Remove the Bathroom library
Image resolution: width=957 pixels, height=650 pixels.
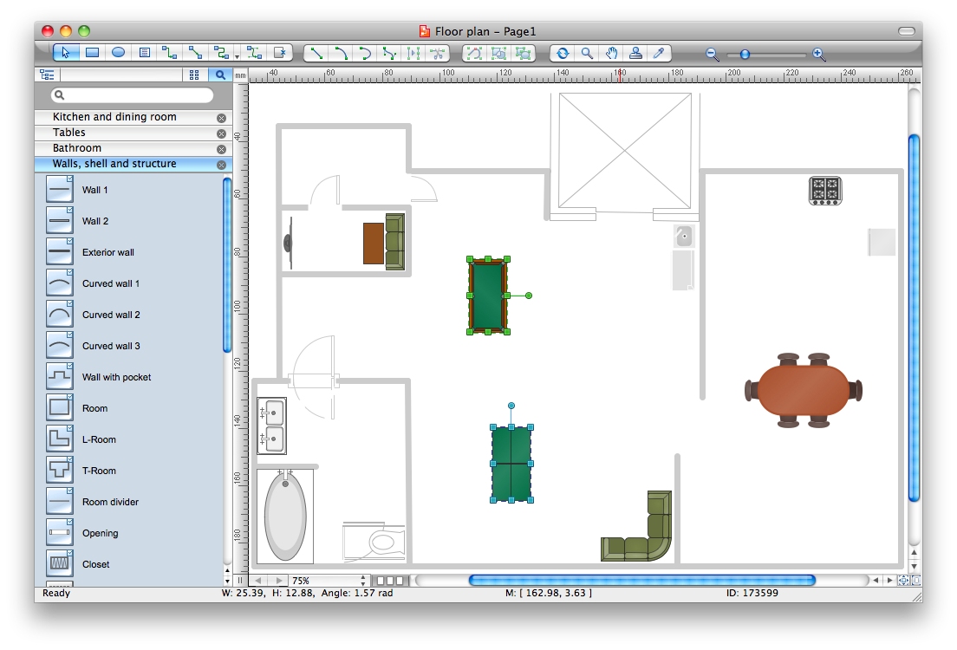tap(221, 147)
